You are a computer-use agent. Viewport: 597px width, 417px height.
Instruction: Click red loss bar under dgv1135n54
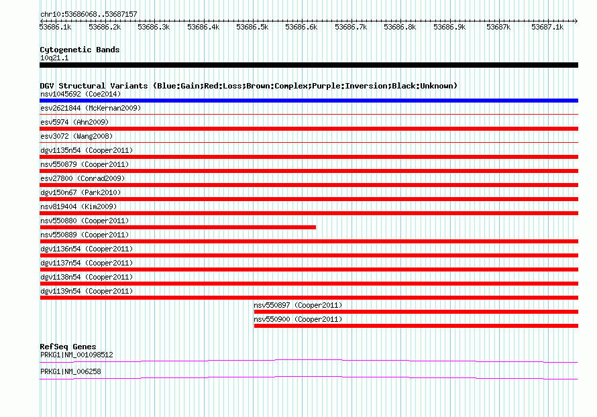pos(309,157)
